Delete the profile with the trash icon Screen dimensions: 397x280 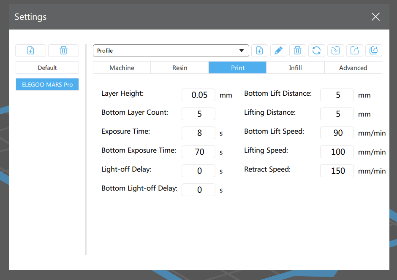297,51
